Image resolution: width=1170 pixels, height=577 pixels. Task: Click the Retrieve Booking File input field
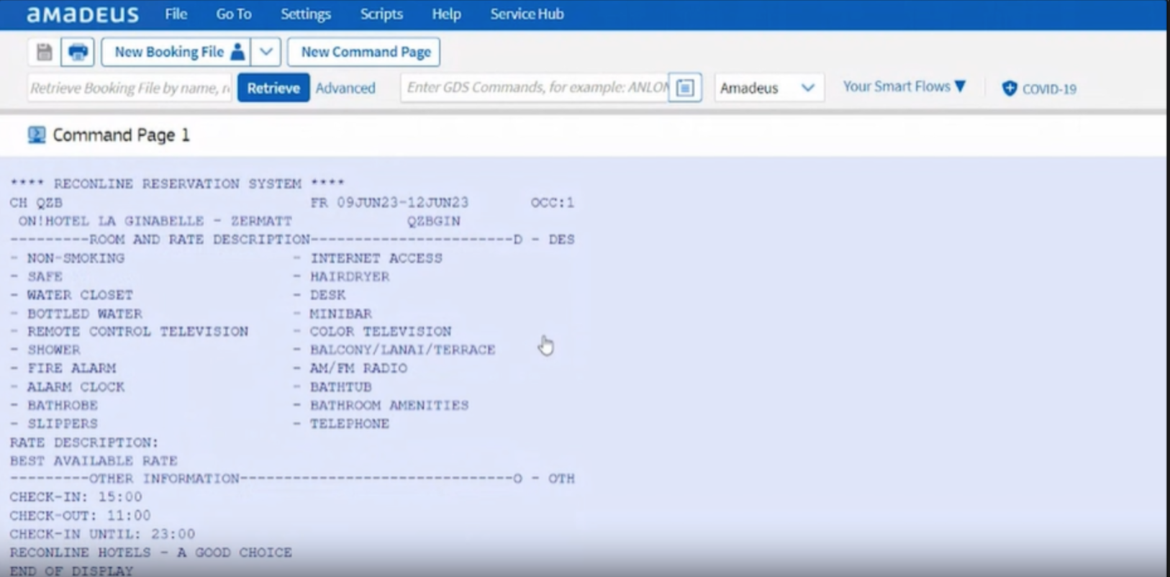click(130, 88)
